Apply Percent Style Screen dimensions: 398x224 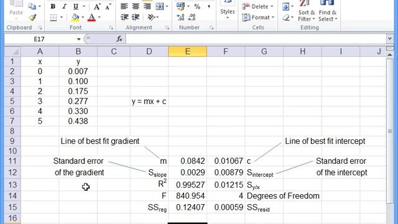(x=197, y=7)
